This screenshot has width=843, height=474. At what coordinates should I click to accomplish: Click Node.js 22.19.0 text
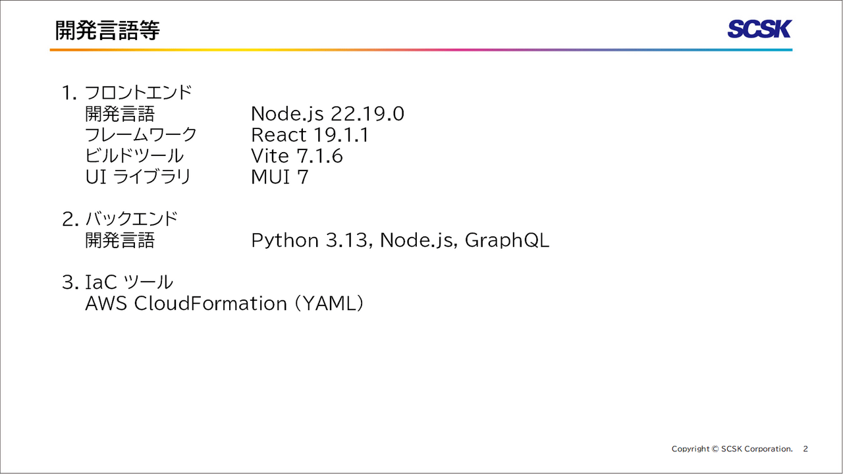[327, 114]
